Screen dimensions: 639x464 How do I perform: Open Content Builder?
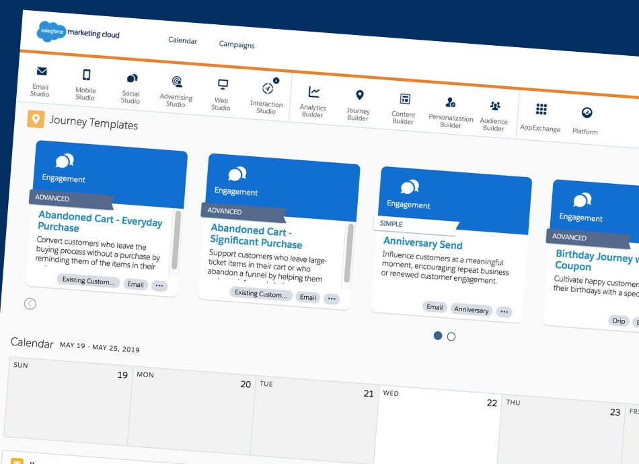coord(403,110)
